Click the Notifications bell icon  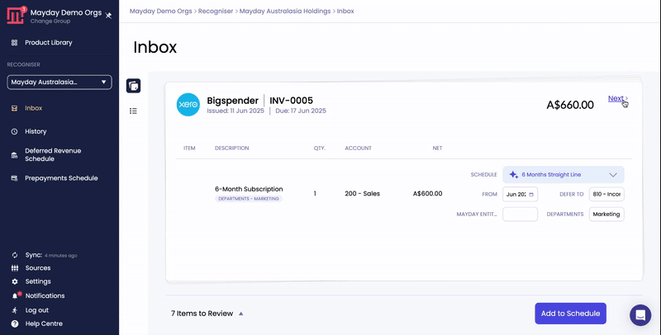coord(16,295)
